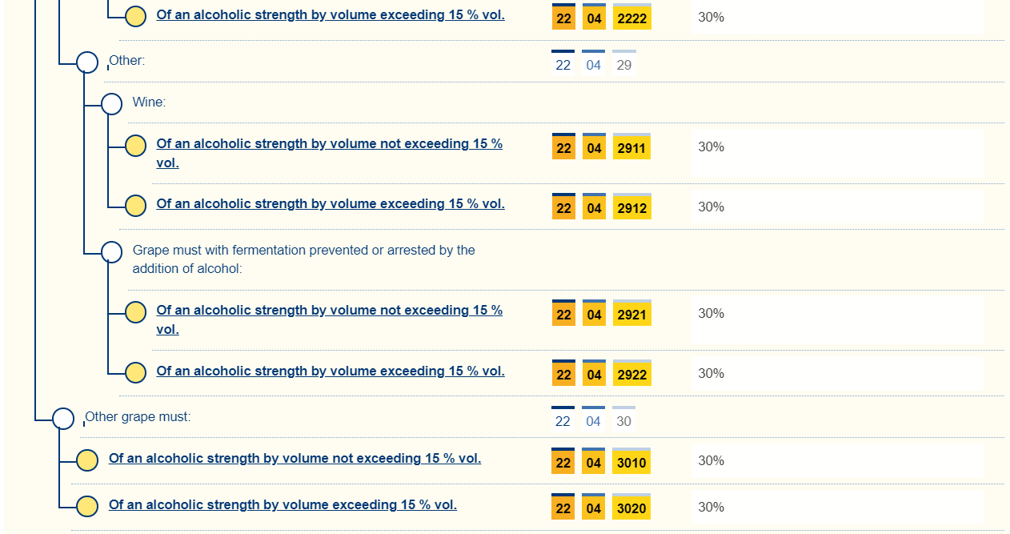Open link for code 2921 not exceeding 15%

[x=329, y=311]
